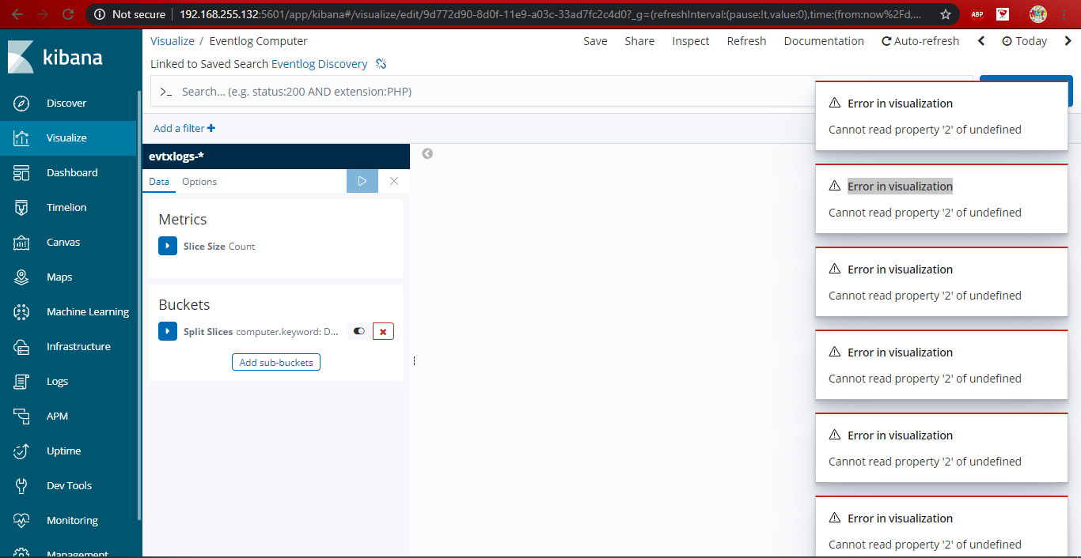Click the unlink saved search broken-chain icon
The image size is (1081, 558).
tap(381, 63)
